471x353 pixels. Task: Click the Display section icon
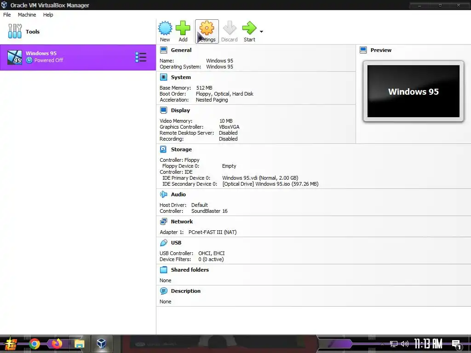163,110
